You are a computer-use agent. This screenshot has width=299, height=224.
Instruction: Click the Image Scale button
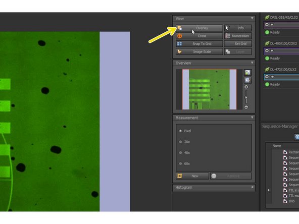(200, 51)
